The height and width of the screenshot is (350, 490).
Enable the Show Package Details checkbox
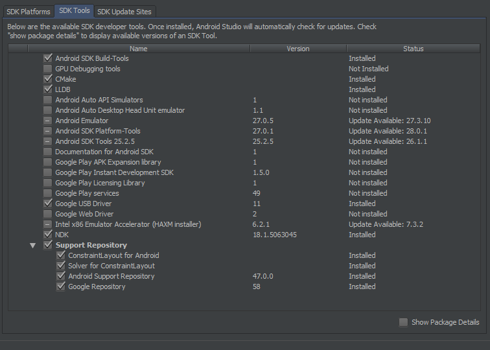tap(403, 322)
